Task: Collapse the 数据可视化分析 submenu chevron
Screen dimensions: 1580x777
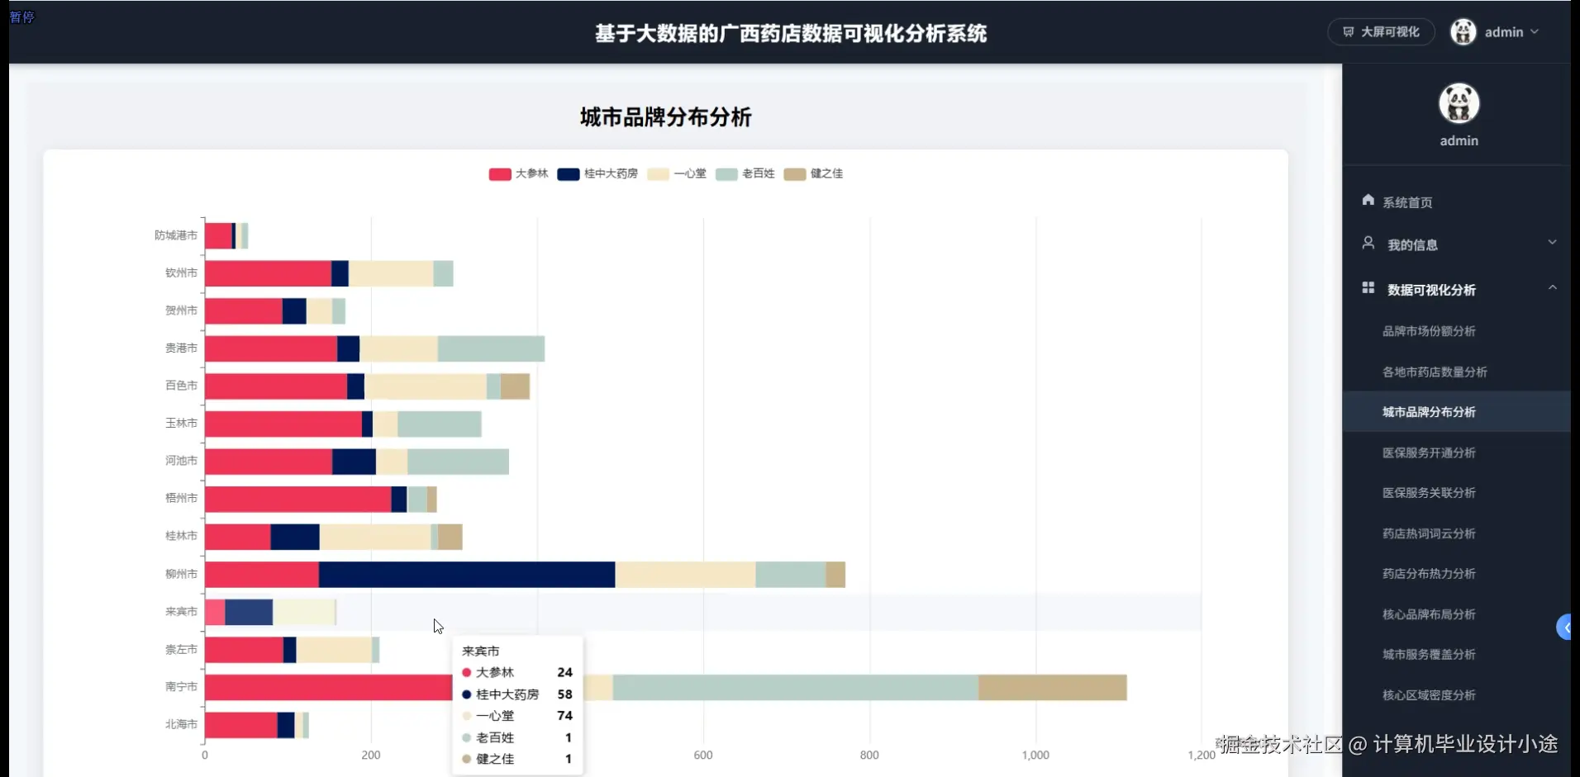Action: 1552,288
